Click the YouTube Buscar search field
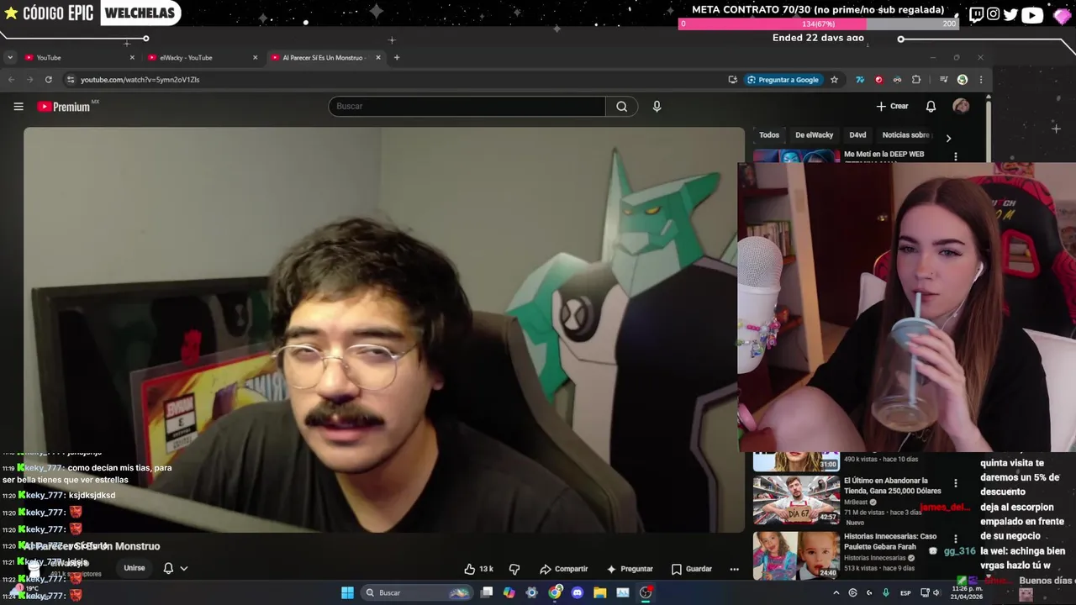The image size is (1076, 605). pyautogui.click(x=467, y=107)
